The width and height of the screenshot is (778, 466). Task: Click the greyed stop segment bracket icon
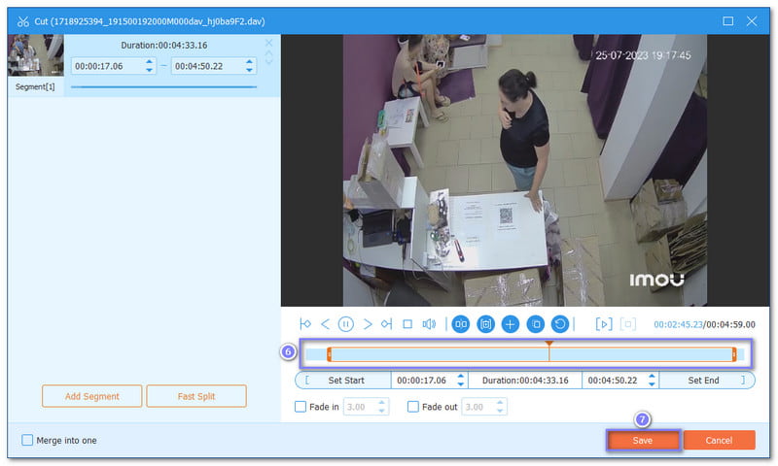point(627,324)
